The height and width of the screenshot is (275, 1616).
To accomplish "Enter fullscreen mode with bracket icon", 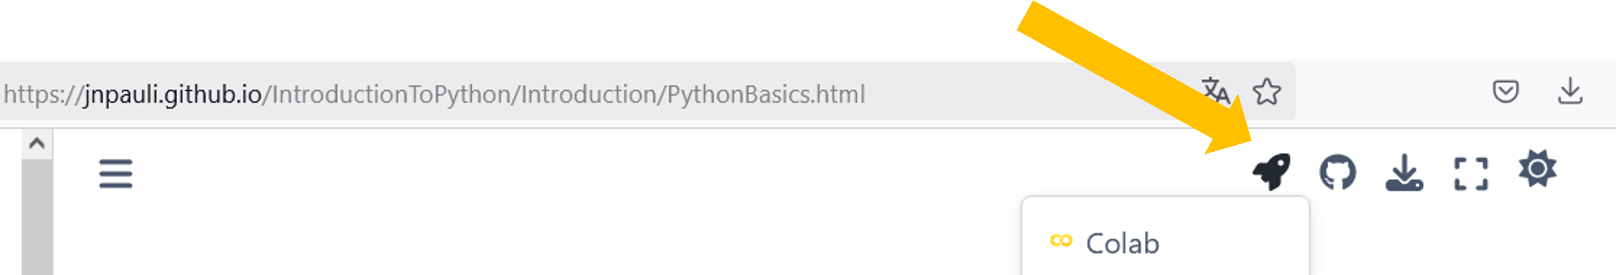I will coord(1470,173).
